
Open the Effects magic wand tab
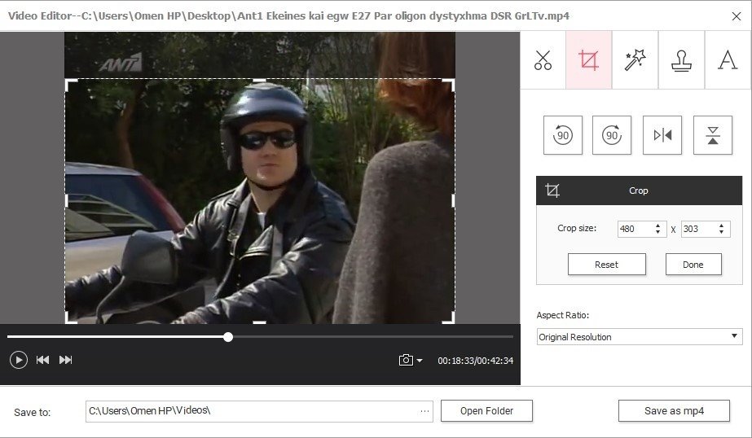[635, 60]
